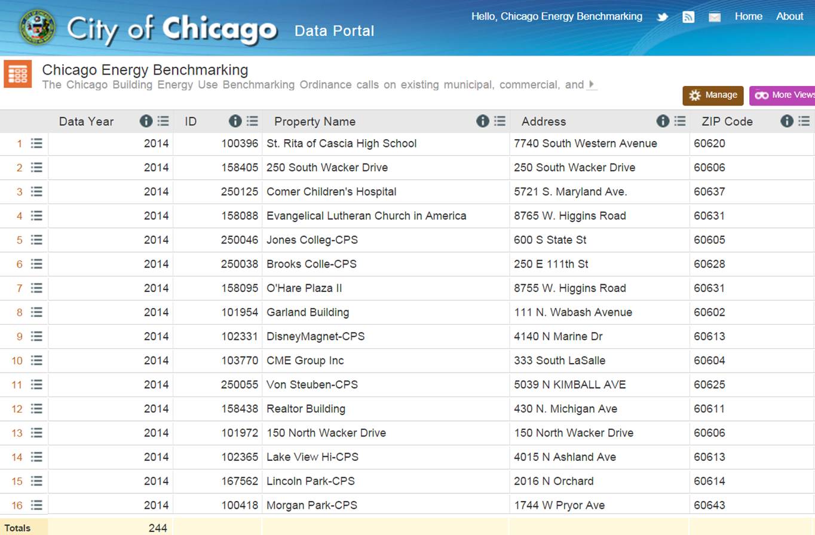Select ID cell 167562
This screenshot has height=535, width=815.
(240, 481)
